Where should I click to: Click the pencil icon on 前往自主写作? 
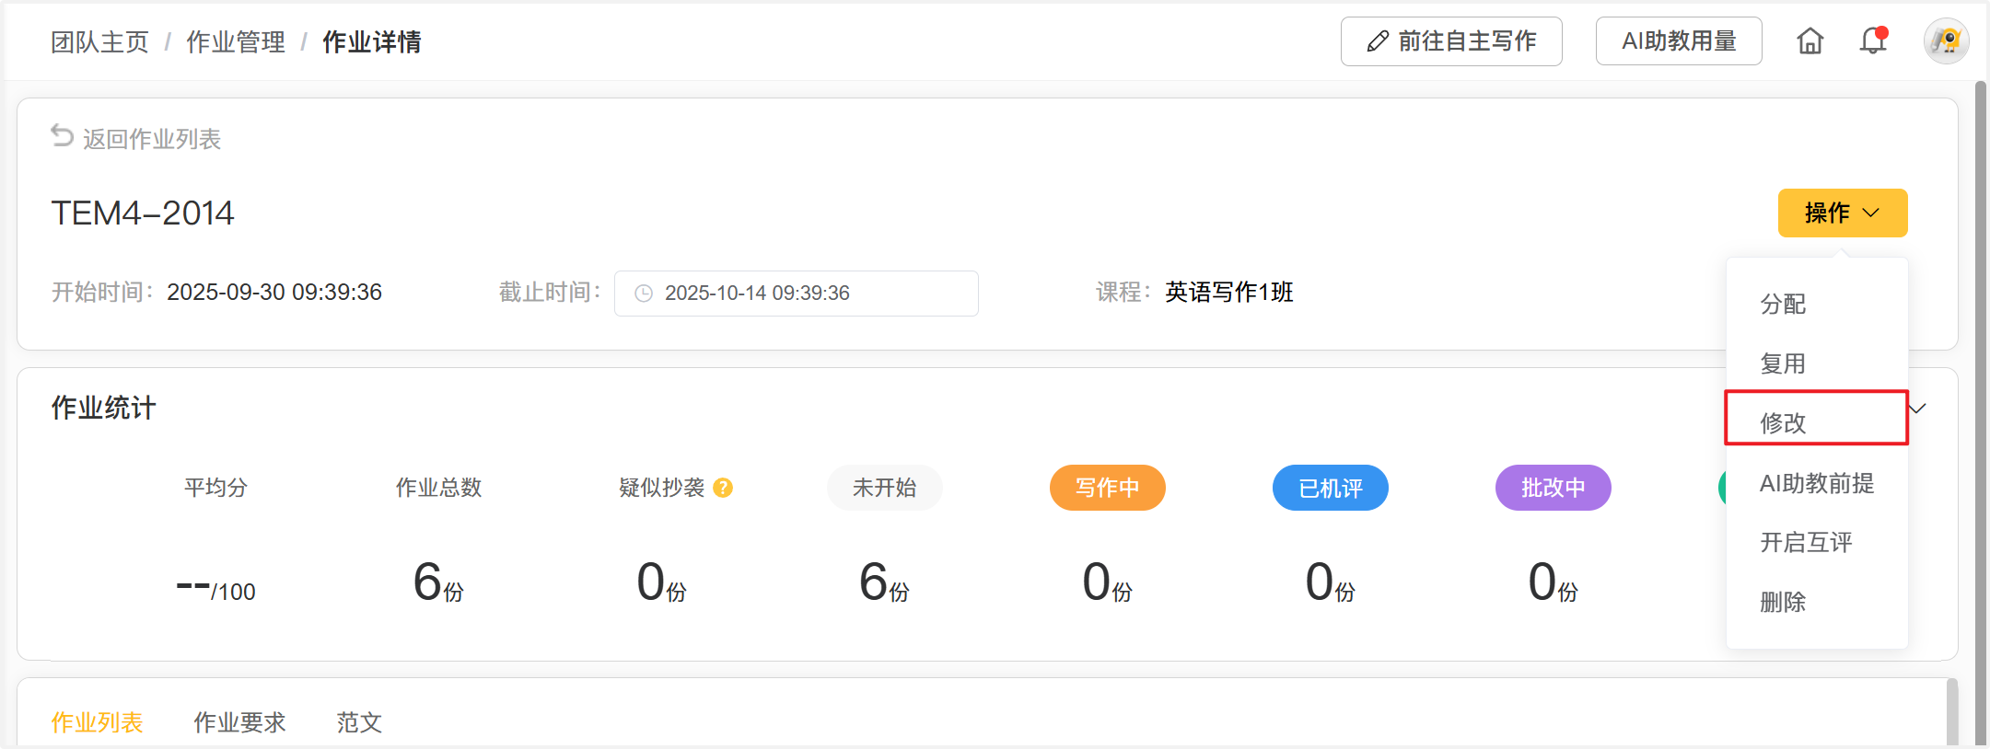coord(1378,41)
